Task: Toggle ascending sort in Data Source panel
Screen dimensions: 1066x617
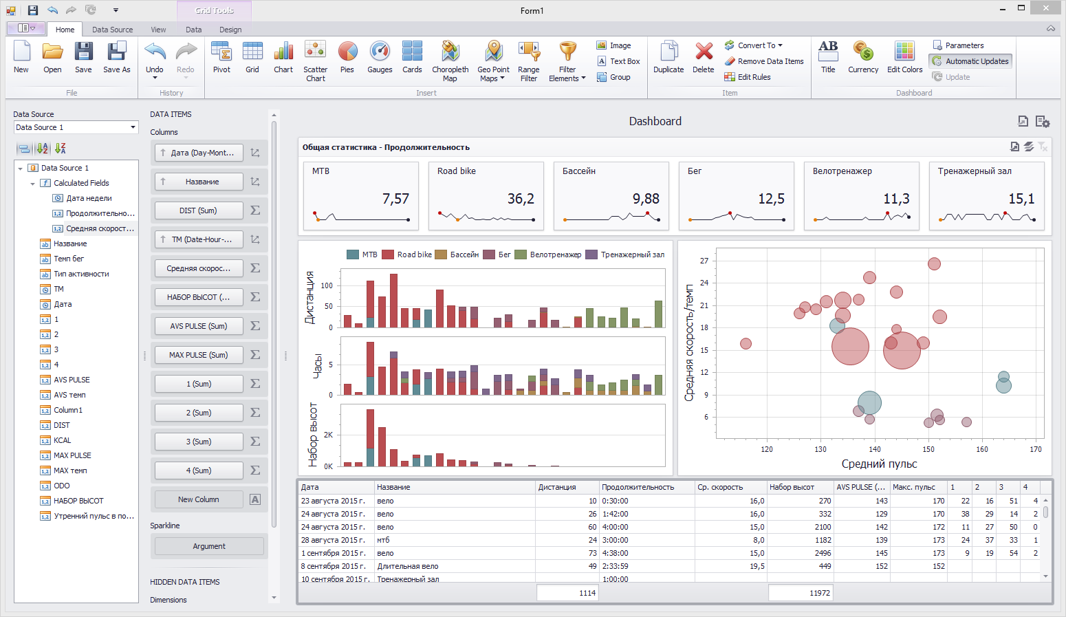Action: pyautogui.click(x=41, y=148)
